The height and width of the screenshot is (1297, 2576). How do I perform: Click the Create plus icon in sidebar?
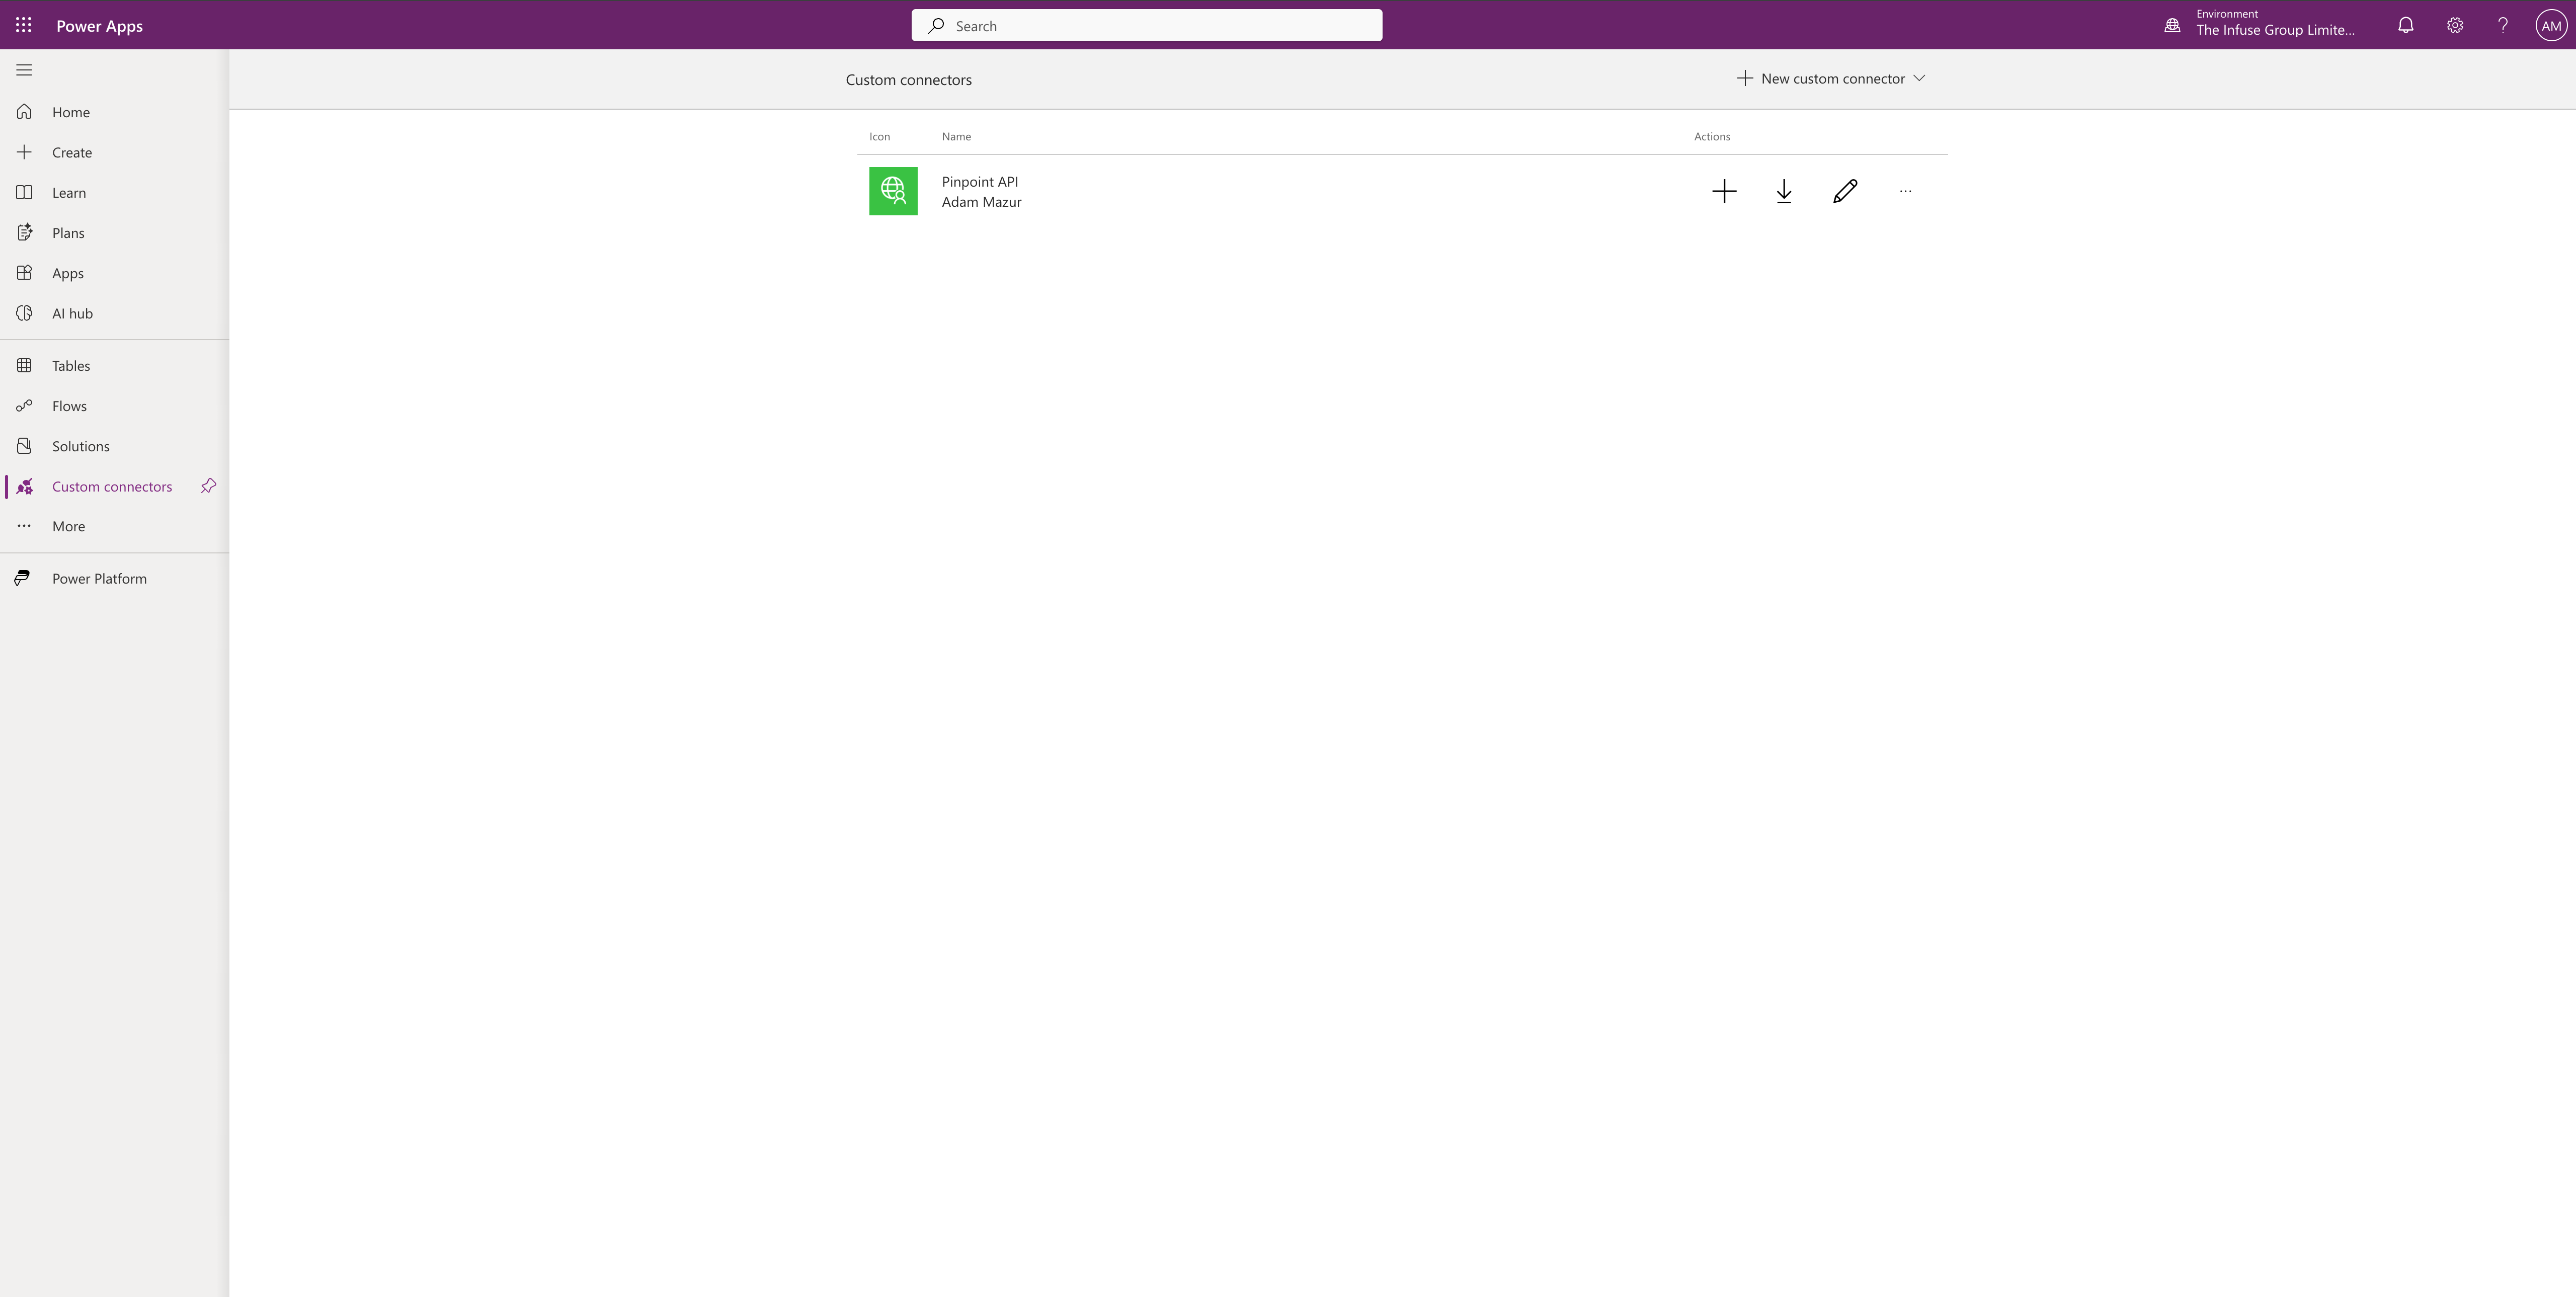click(24, 152)
